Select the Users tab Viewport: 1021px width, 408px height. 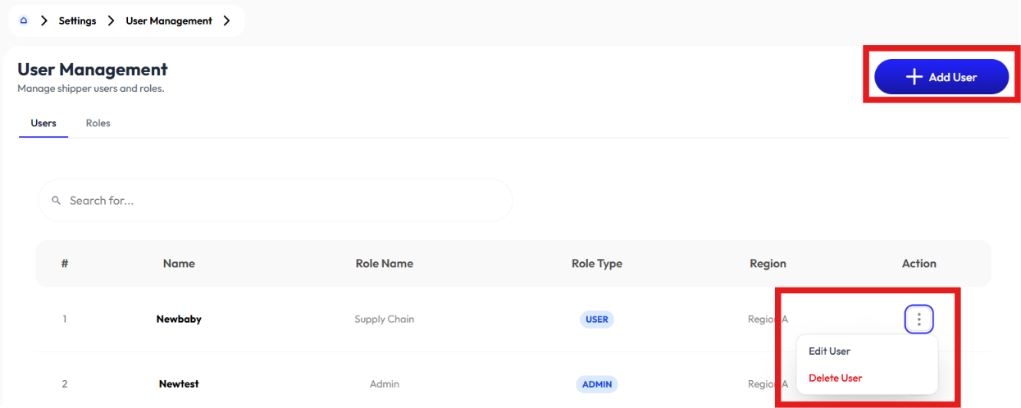pos(43,123)
